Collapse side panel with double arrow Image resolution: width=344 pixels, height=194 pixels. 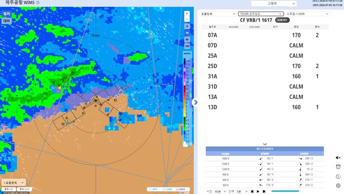coord(196,102)
